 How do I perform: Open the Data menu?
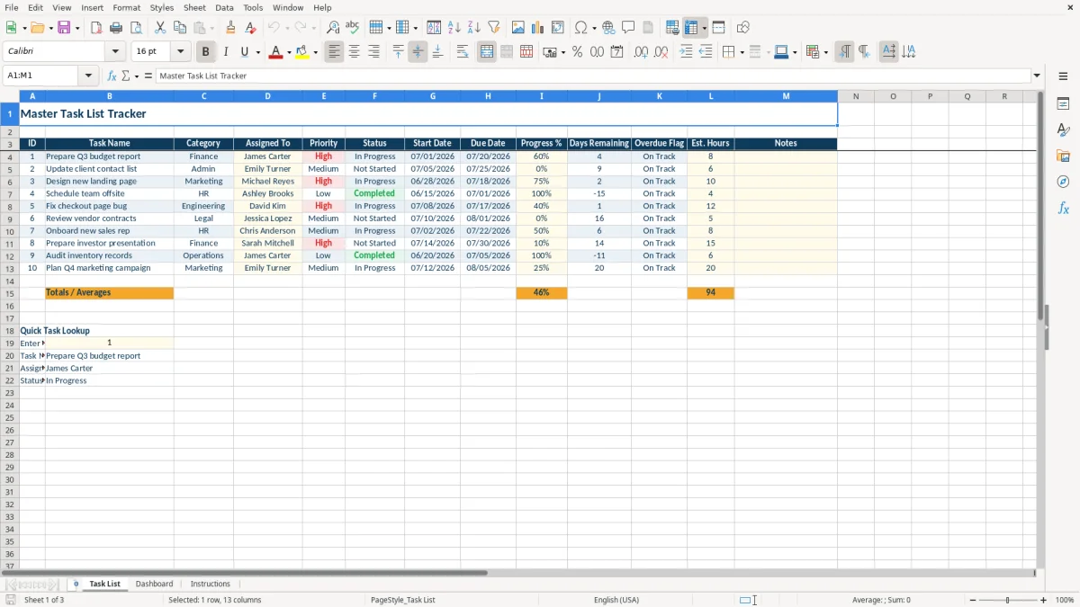[x=224, y=7]
